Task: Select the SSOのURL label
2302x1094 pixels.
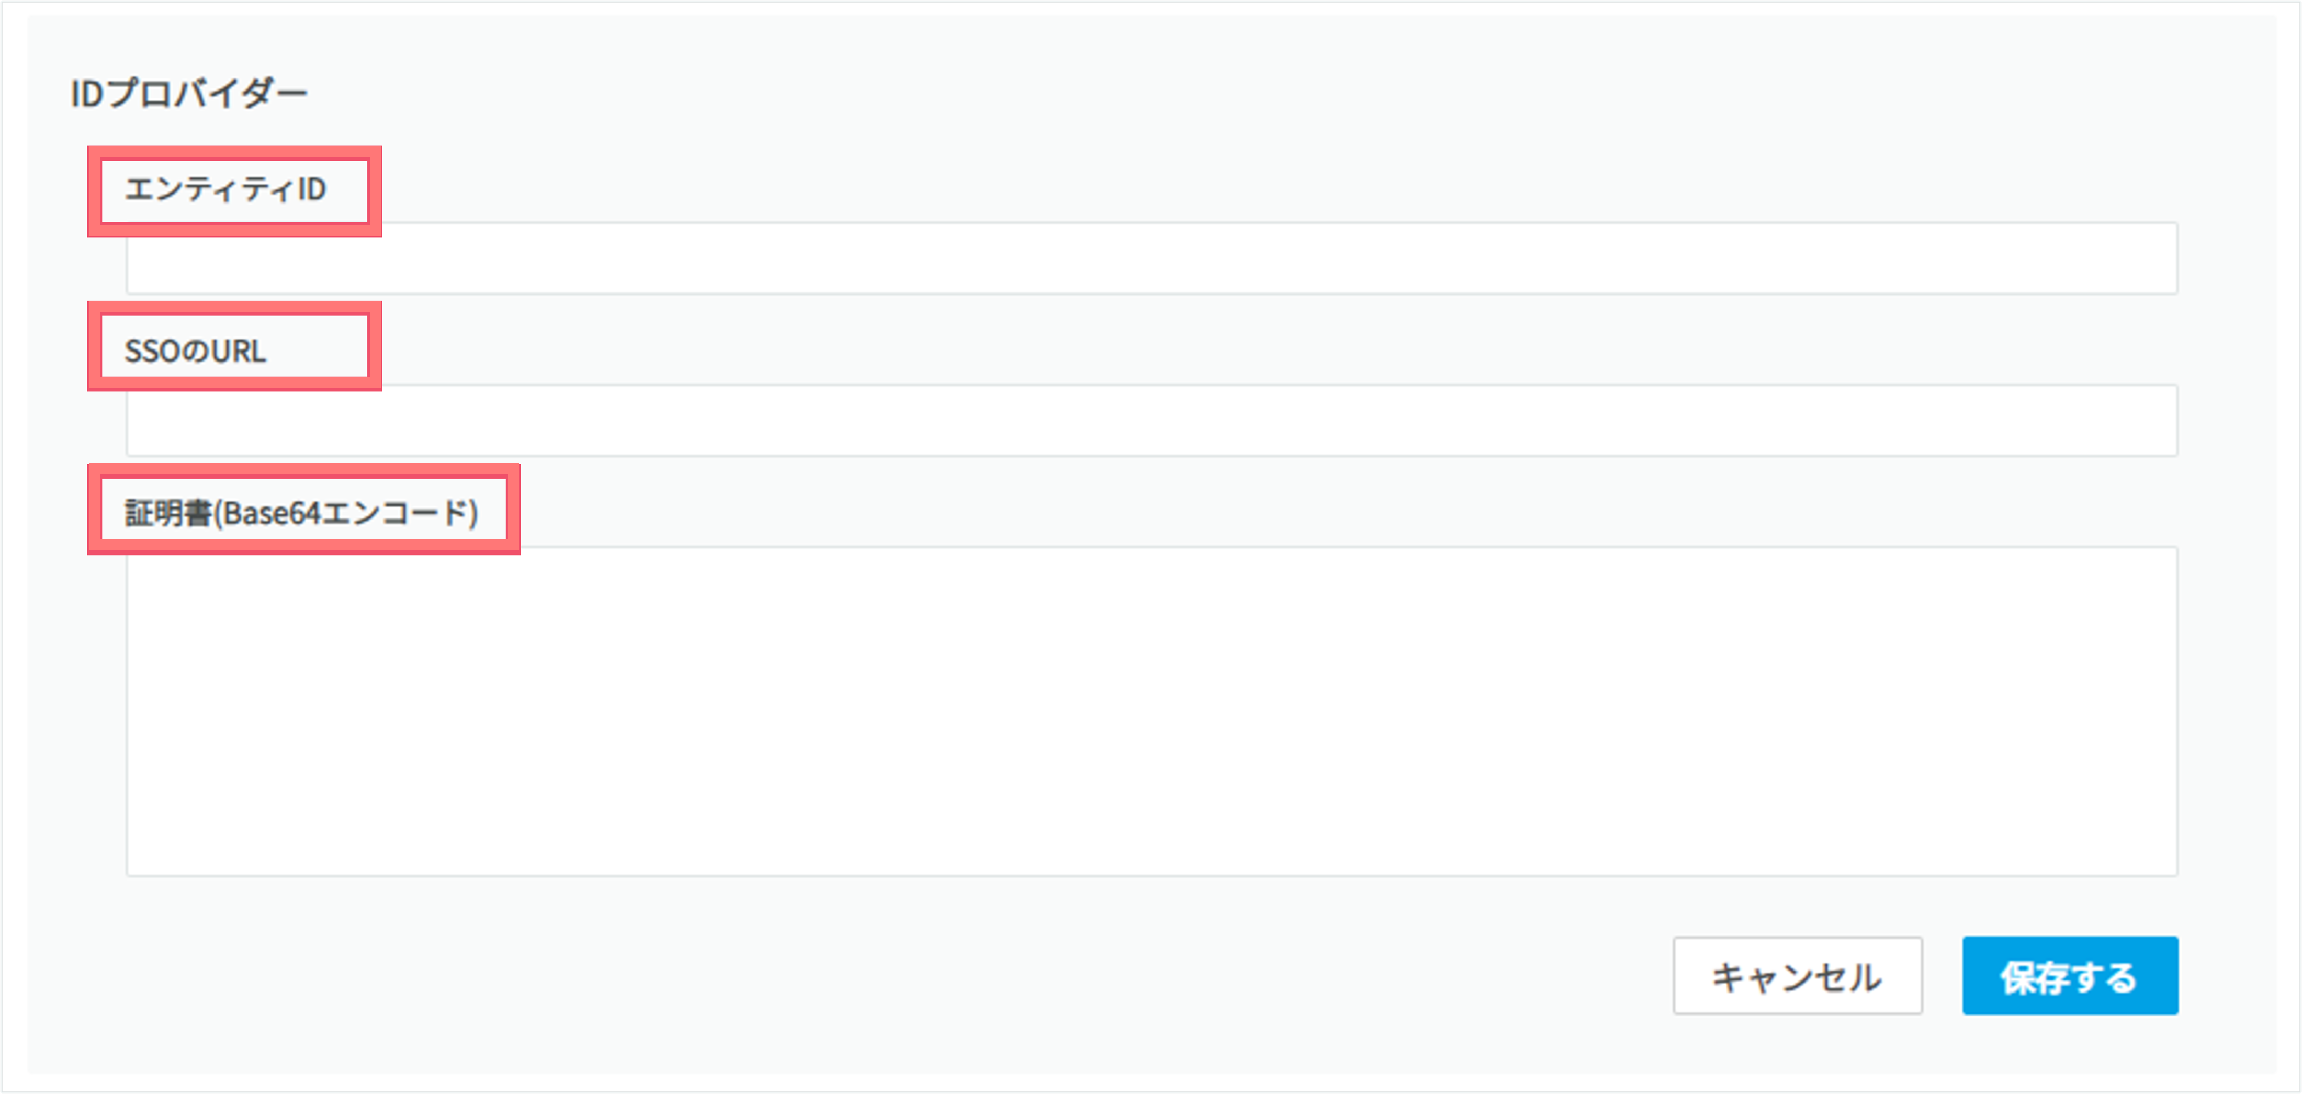Action: 195,351
